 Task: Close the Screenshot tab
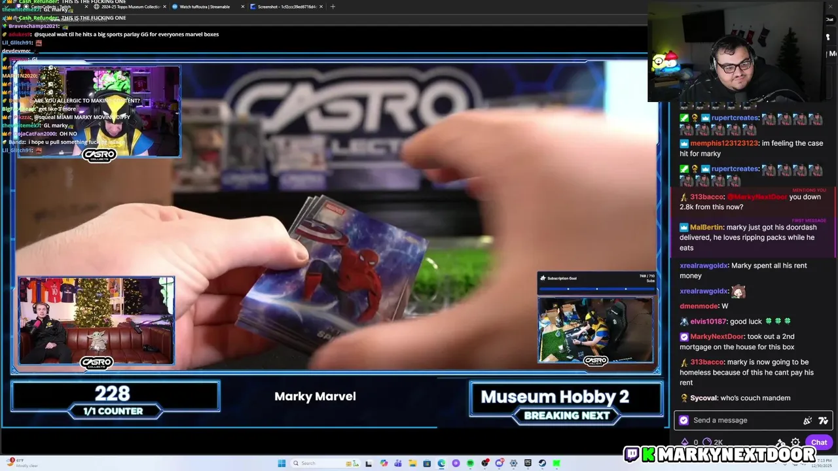click(x=320, y=7)
